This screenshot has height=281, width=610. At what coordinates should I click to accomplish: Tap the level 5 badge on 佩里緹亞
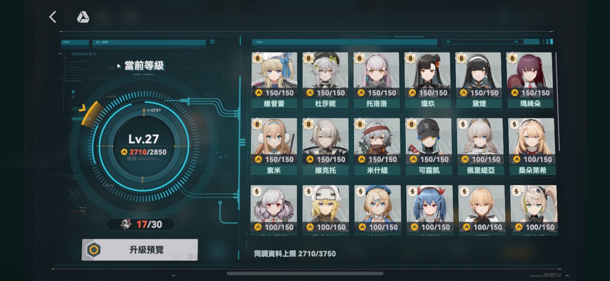(462, 124)
